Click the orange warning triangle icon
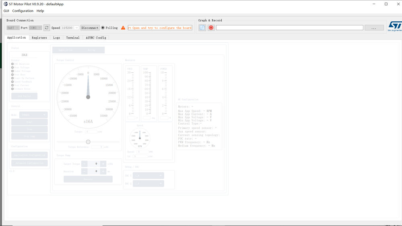 [123, 28]
